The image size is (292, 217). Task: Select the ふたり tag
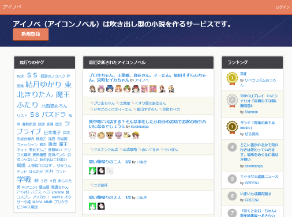click(28, 105)
